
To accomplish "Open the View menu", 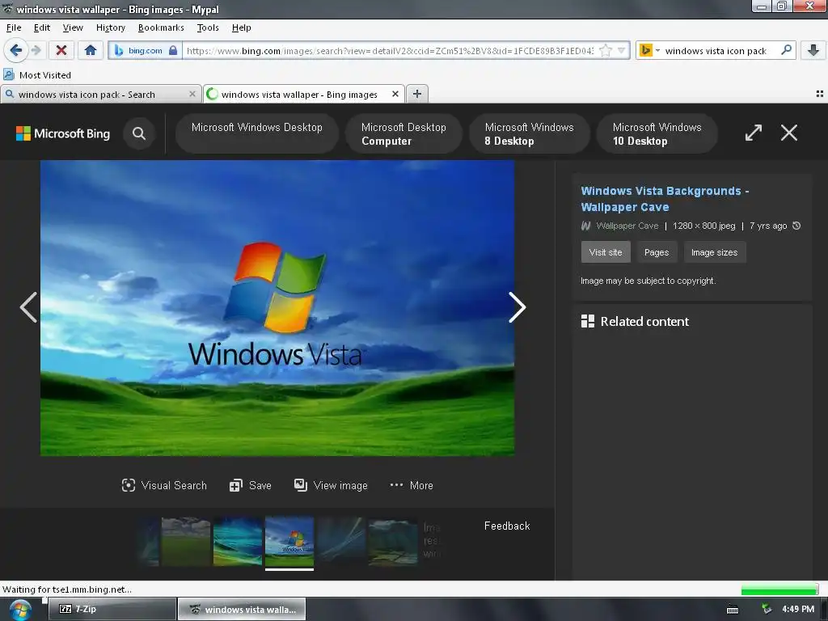I will (x=73, y=27).
